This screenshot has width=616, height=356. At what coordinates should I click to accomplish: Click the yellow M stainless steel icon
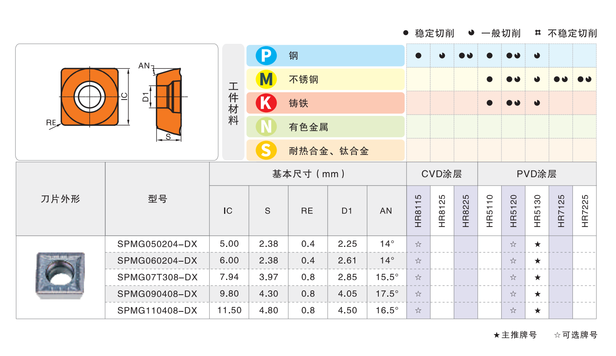(266, 79)
